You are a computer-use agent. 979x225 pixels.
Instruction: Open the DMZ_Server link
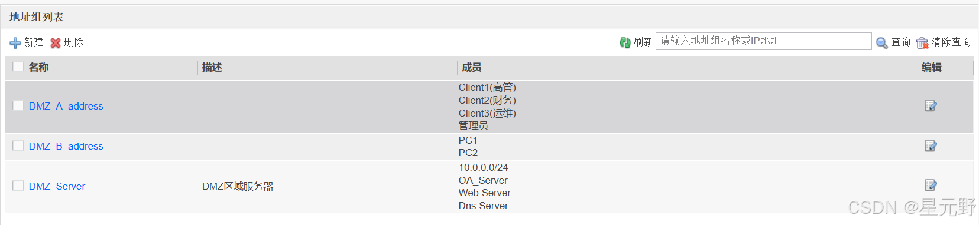click(x=57, y=186)
